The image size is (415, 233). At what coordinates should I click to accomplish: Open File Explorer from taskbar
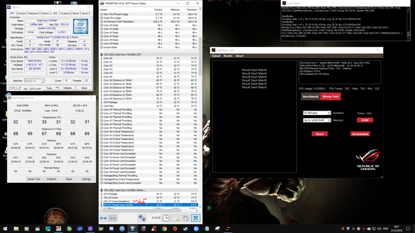[x=16, y=229]
